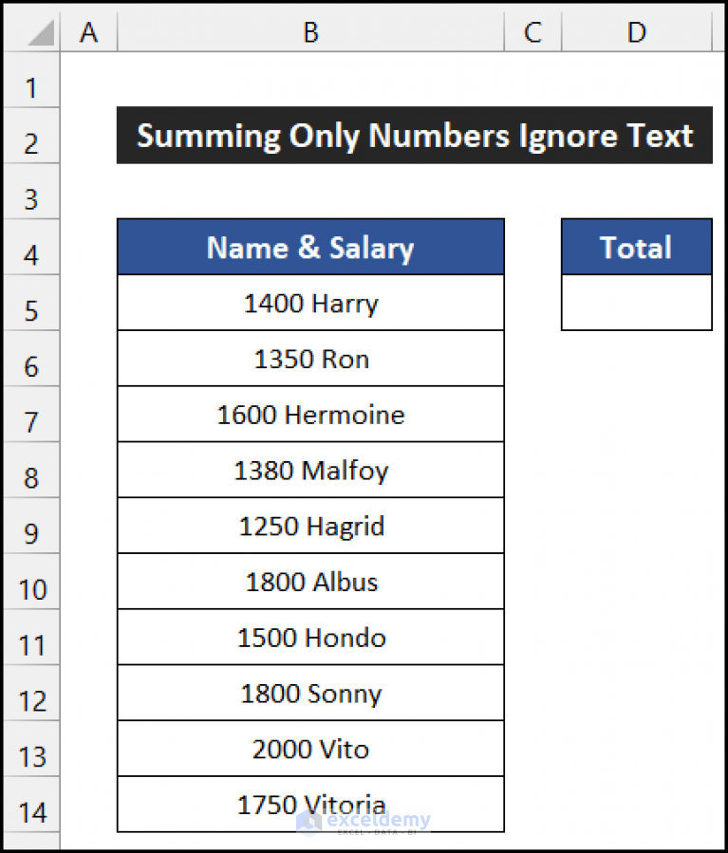Click the Summing Only Numbers Ignore Text title banner
Image resolution: width=728 pixels, height=853 pixels.
click(415, 136)
